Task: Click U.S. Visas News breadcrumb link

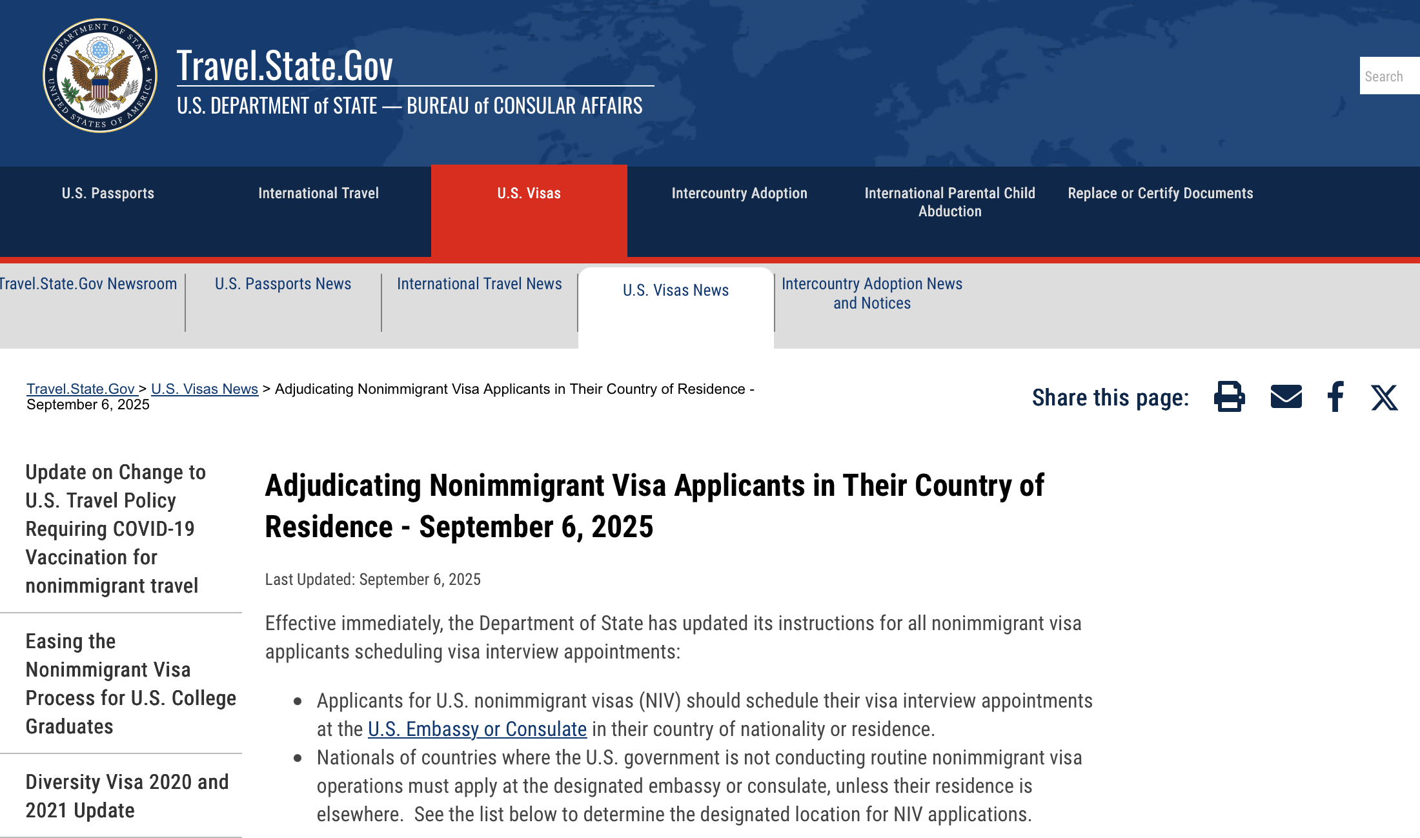Action: point(204,389)
